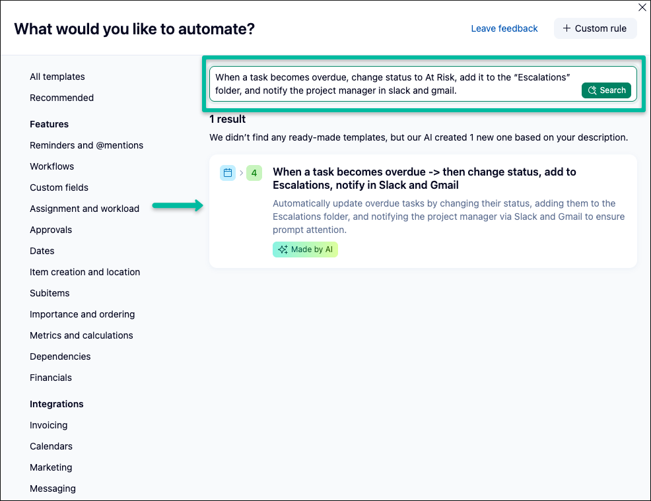Screen dimensions: 651x501
Task: Click the 'What would you like to automate?' title
Action: (134, 29)
